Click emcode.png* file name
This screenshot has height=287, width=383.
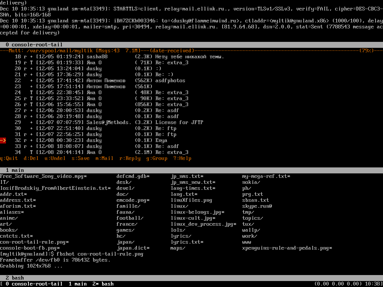point(133,200)
